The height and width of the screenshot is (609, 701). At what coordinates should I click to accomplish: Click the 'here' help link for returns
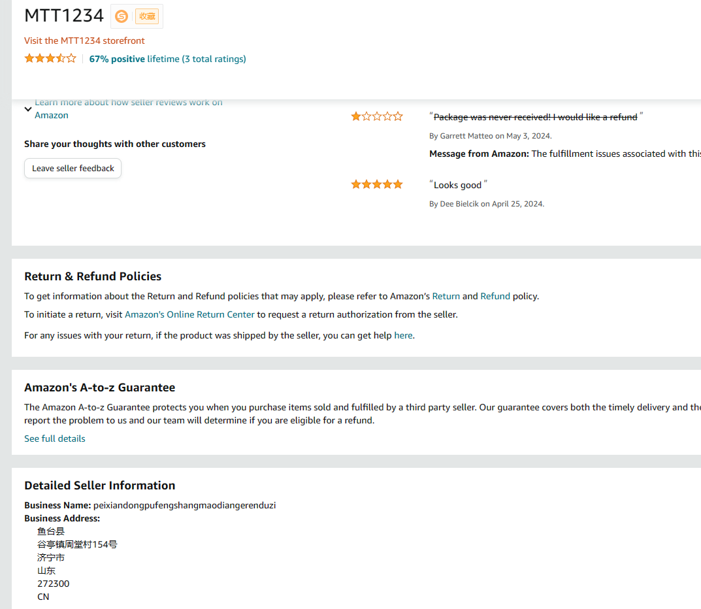click(x=403, y=335)
